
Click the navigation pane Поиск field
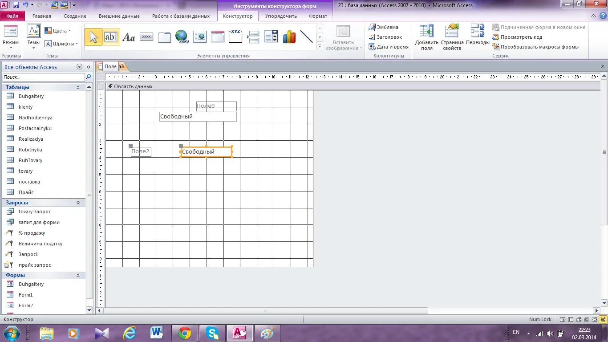(44, 77)
